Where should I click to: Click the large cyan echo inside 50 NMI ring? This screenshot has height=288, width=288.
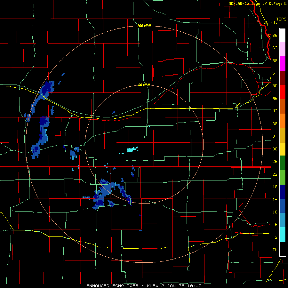click(x=132, y=150)
